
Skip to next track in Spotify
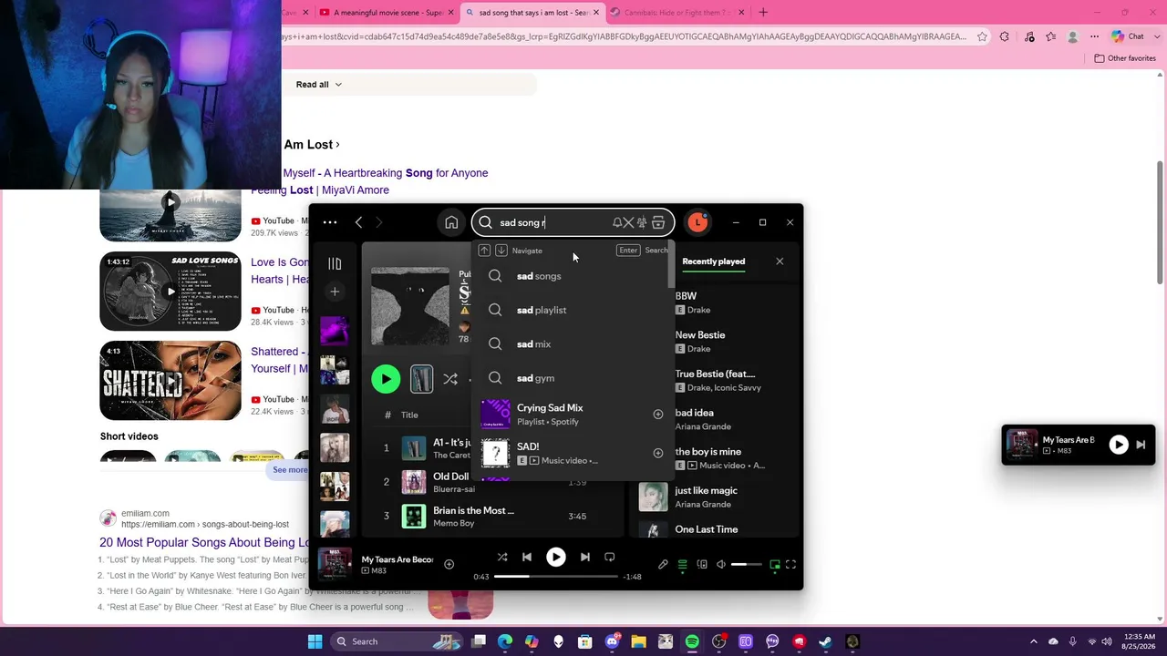585,557
